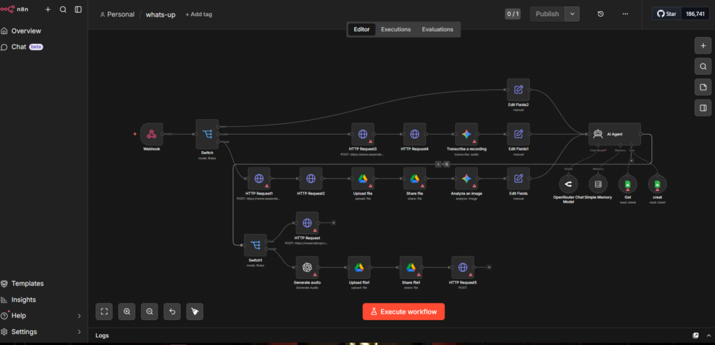Click the Simple Memory node
Screen dimensions: 715x345
click(598, 184)
